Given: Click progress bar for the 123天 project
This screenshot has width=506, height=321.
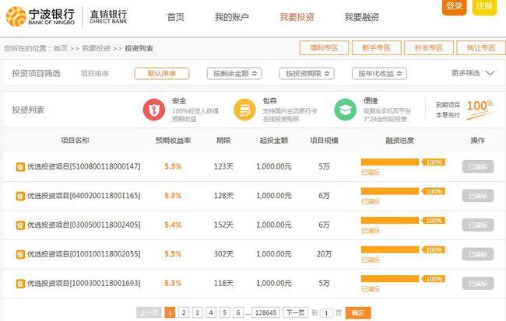Looking at the screenshot, I should [x=390, y=162].
